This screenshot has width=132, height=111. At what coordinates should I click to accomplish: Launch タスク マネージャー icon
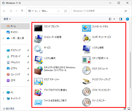point(39,82)
